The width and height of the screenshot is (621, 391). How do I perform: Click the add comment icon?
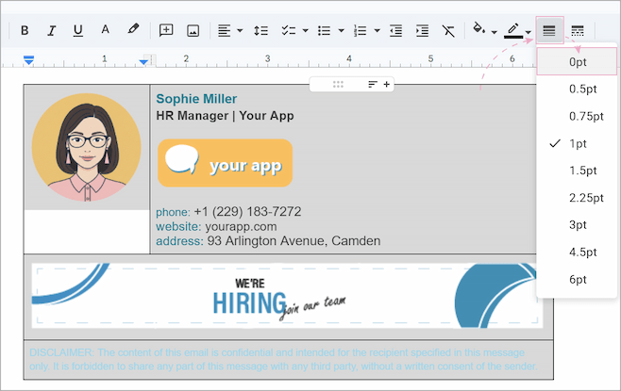pos(166,30)
